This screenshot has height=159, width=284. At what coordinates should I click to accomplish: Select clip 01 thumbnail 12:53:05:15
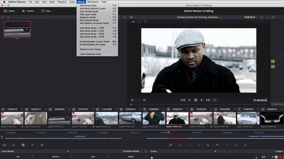pyautogui.click(x=12, y=118)
